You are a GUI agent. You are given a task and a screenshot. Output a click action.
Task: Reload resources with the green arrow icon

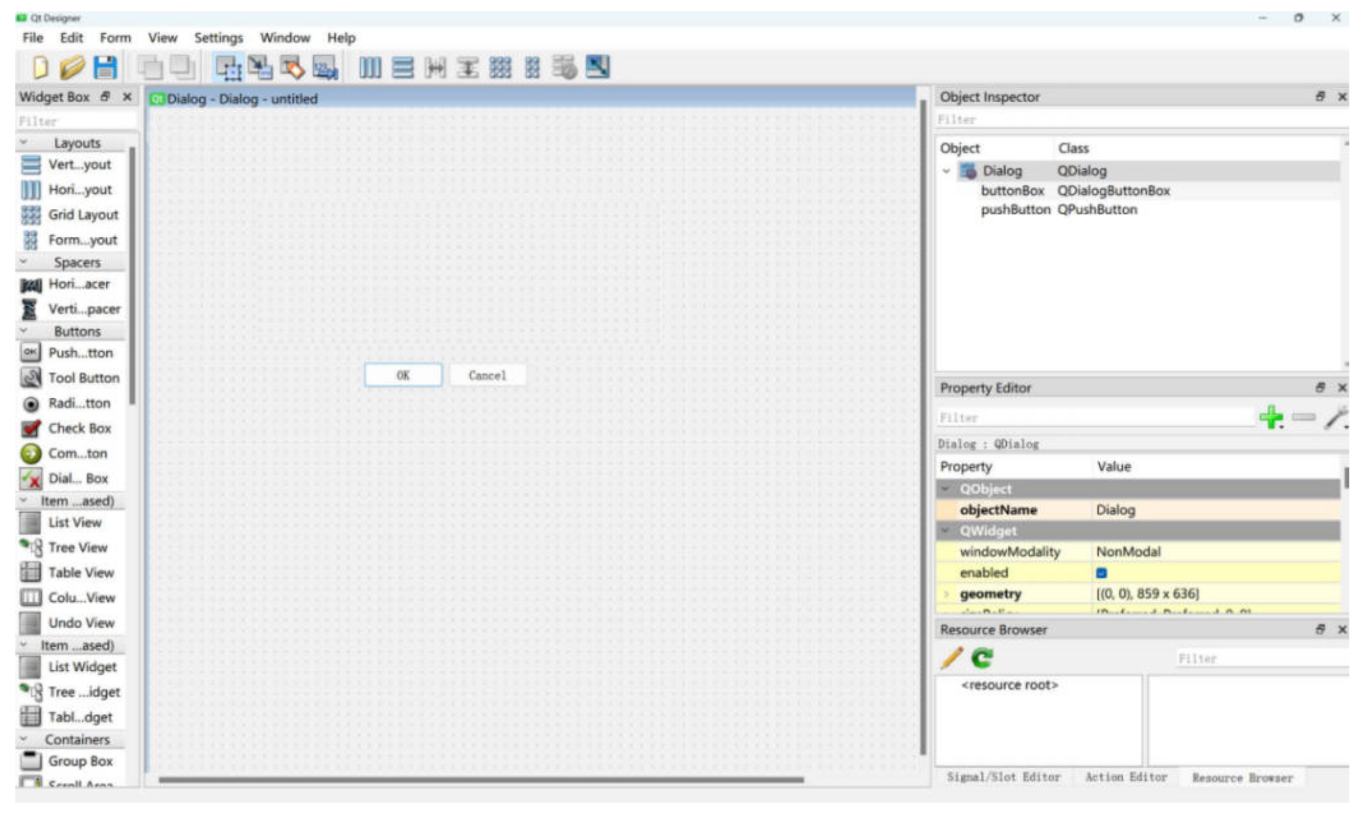(982, 658)
